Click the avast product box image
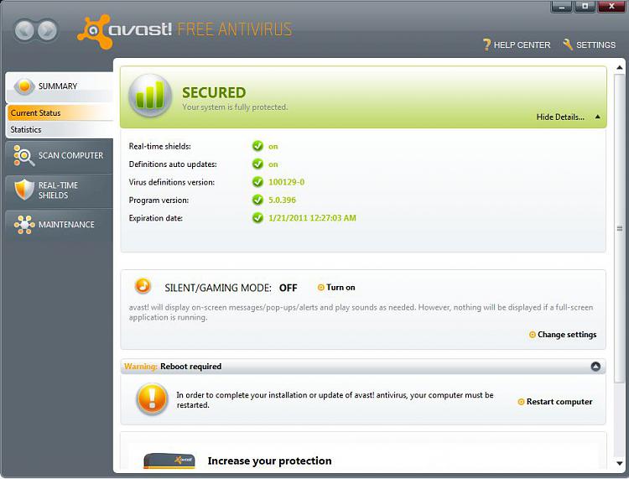This screenshot has width=629, height=479. pos(169,461)
